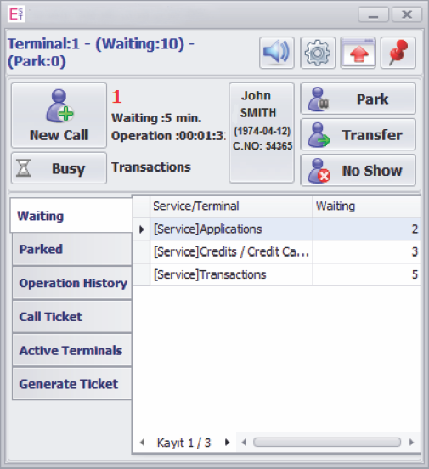The height and width of the screenshot is (469, 429).
Task: Open John SMITH customer info card
Action: [x=262, y=133]
